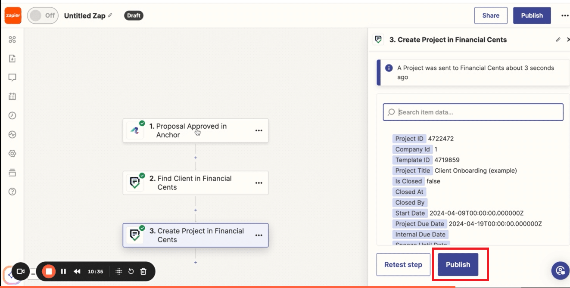The height and width of the screenshot is (288, 570).
Task: Click the Financial Cents icon in panel header
Action: click(x=379, y=40)
